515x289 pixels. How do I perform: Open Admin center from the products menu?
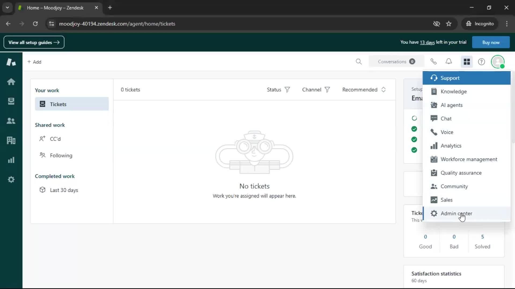(x=466, y=214)
